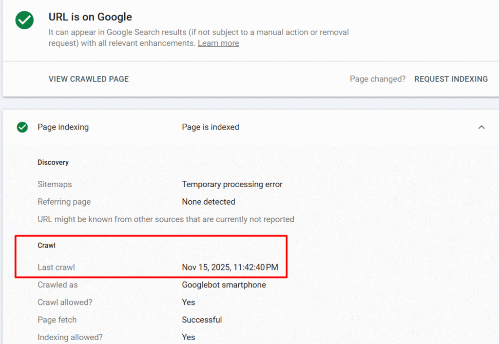Collapse the Page indexing section
The image size is (499, 344).
(x=481, y=127)
